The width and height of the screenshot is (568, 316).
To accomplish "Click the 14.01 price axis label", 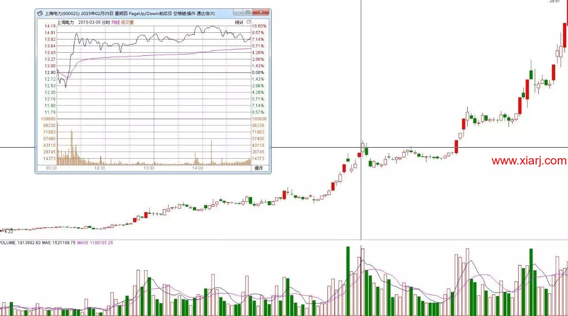I will (x=50, y=33).
